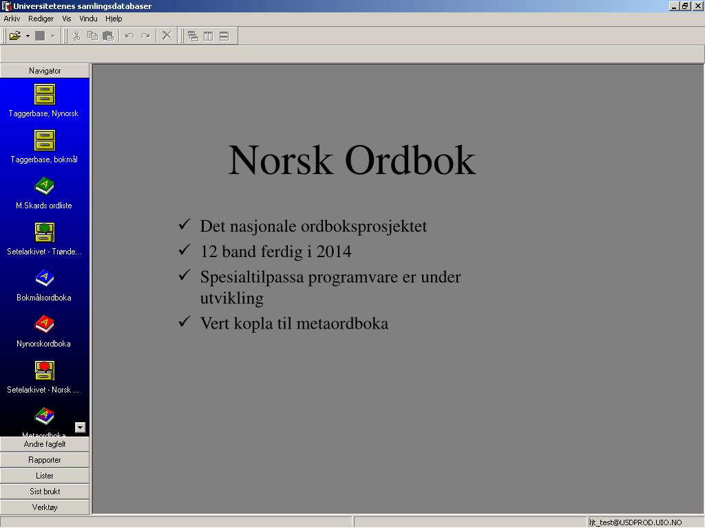Open the Taggerbase, Nynorsk database icon
Image resolution: width=705 pixels, height=528 pixels.
tap(45, 94)
